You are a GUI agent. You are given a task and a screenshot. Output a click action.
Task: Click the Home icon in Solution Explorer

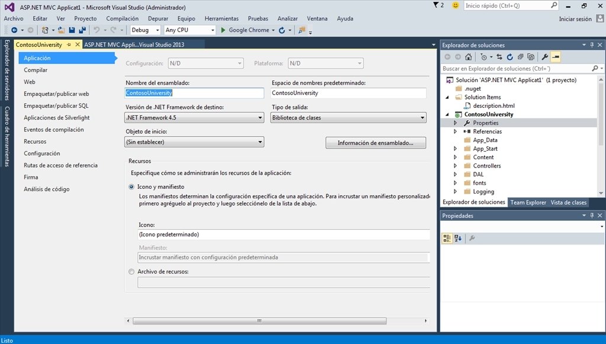click(x=468, y=56)
